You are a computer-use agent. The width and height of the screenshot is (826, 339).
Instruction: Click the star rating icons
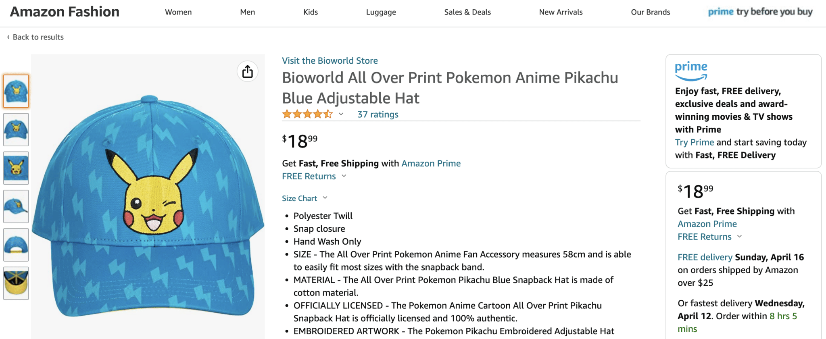coord(308,114)
